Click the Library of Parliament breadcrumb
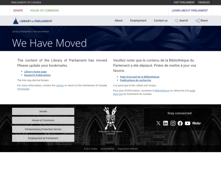This screenshot has width=221, height=176. 22,32
